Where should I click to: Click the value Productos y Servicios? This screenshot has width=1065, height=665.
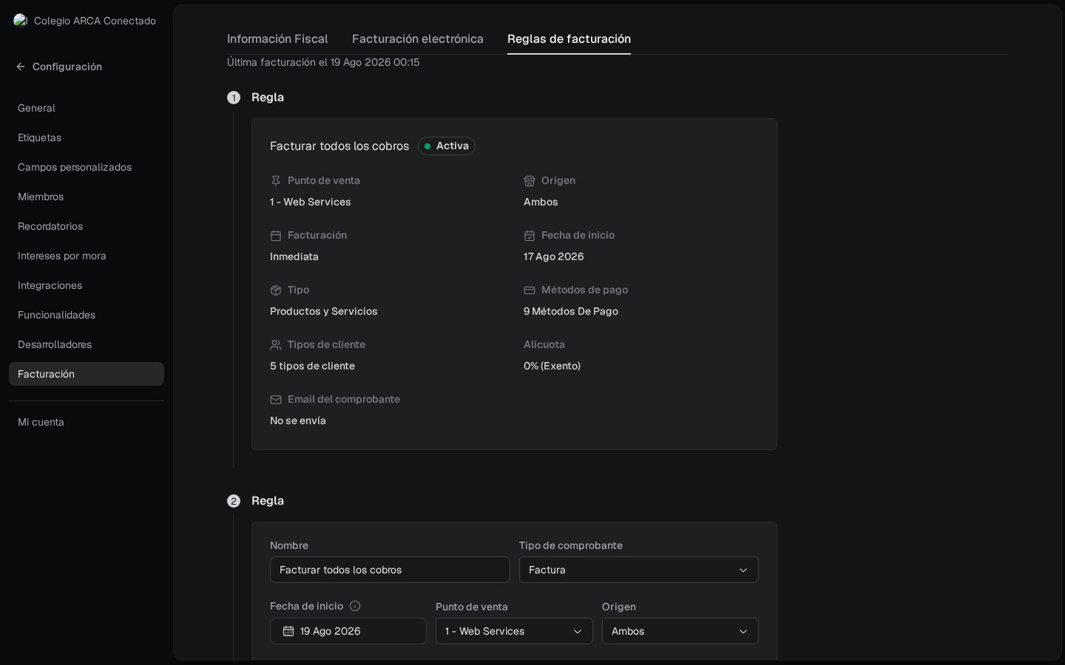(x=324, y=311)
